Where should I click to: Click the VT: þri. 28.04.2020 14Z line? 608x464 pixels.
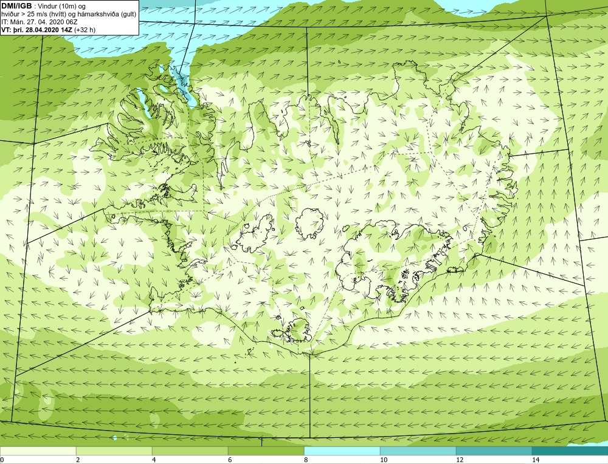(x=49, y=30)
